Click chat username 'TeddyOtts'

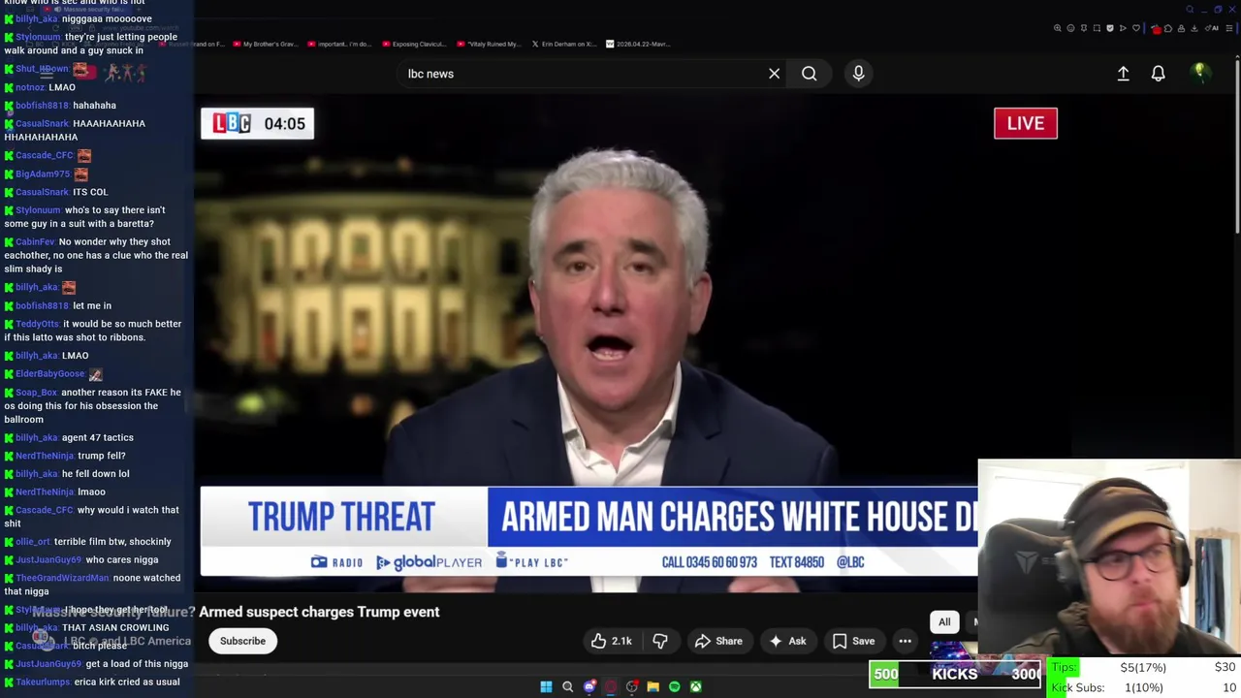point(38,324)
